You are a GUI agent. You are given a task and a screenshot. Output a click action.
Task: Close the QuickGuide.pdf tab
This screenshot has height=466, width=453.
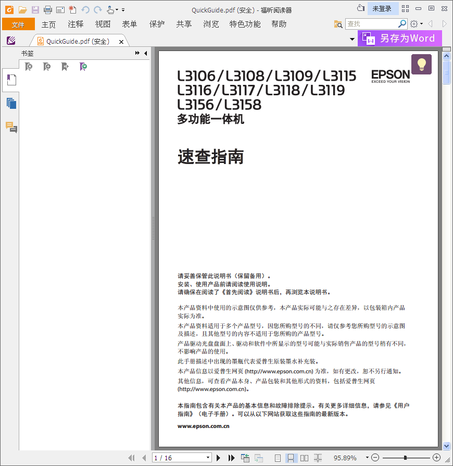[121, 42]
